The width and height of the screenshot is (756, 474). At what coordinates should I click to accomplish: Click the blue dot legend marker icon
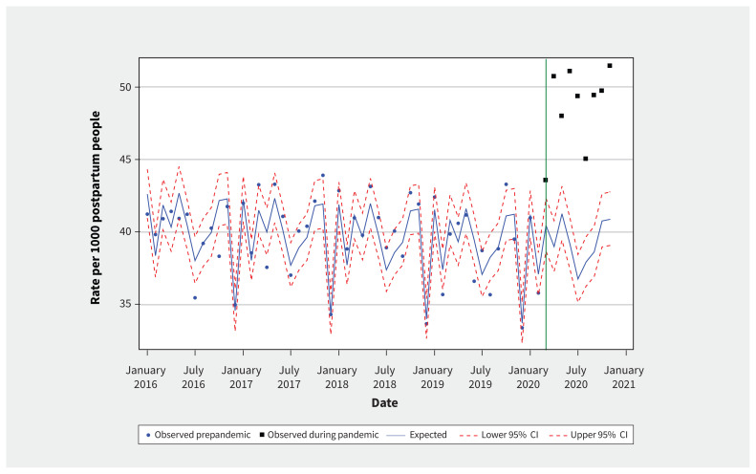(x=148, y=436)
